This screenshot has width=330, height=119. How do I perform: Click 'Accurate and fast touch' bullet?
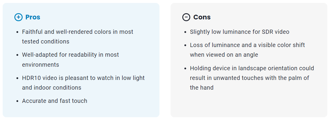coord(55,101)
